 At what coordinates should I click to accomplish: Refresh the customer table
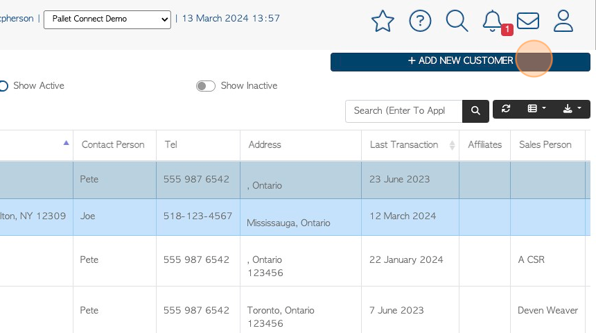(x=506, y=109)
